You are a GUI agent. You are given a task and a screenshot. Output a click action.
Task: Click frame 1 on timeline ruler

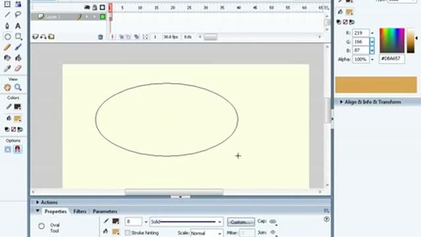(x=110, y=8)
